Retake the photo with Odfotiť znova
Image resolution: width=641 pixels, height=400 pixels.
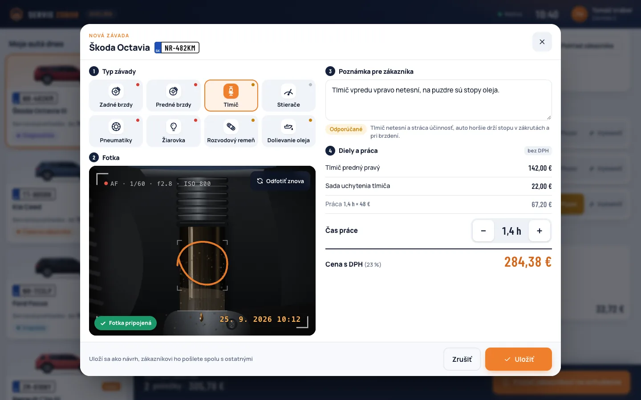coord(280,181)
